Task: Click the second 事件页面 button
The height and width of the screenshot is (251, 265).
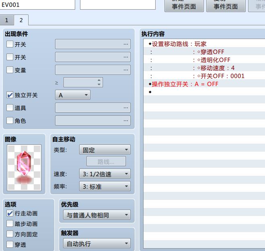Action: click(x=226, y=6)
